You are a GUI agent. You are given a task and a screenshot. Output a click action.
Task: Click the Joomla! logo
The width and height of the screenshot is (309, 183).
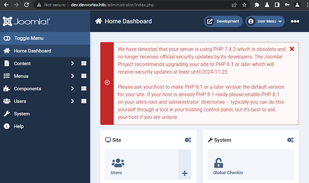tap(27, 21)
